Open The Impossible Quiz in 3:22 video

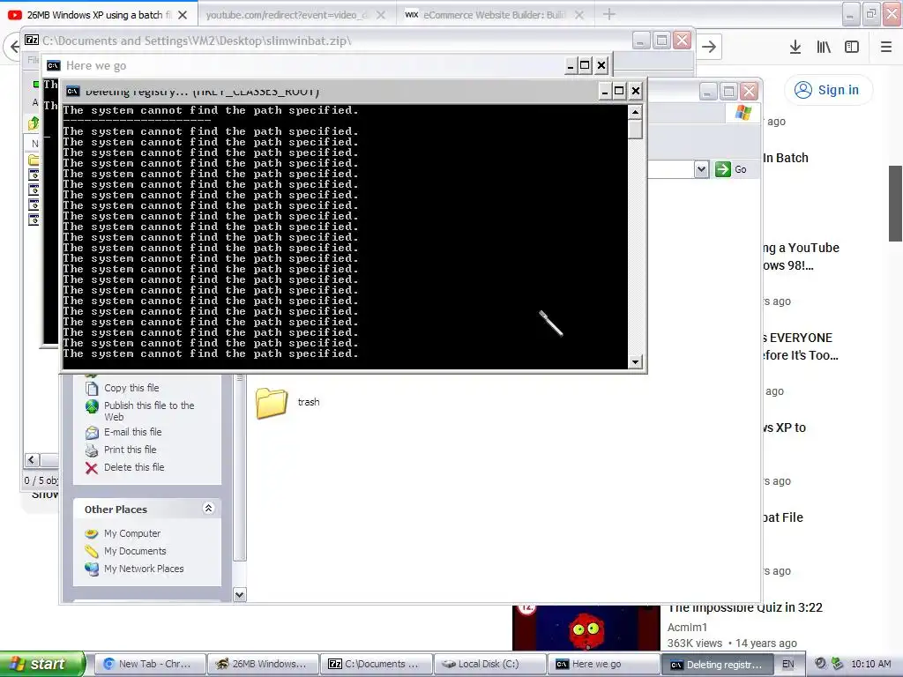tap(745, 608)
